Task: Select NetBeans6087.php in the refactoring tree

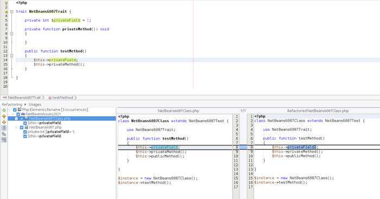Action: [45, 127]
